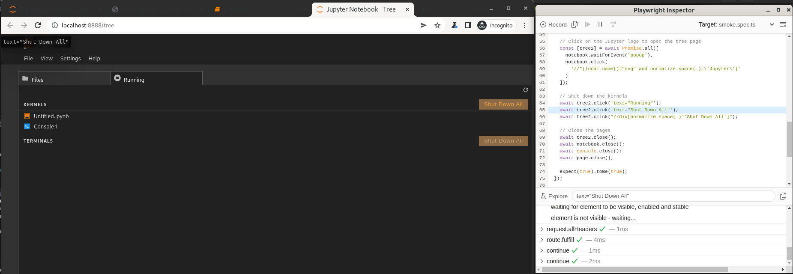Click the Console 1 icon
The height and width of the screenshot is (274, 793).
coord(27,126)
